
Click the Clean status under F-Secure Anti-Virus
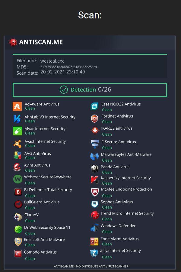[x=107, y=147]
